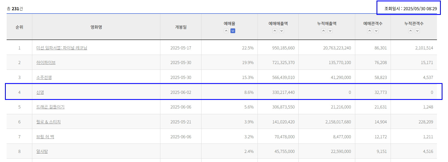448x162 pixels.
Task: Click the 영화명 column header
Action: point(96,27)
